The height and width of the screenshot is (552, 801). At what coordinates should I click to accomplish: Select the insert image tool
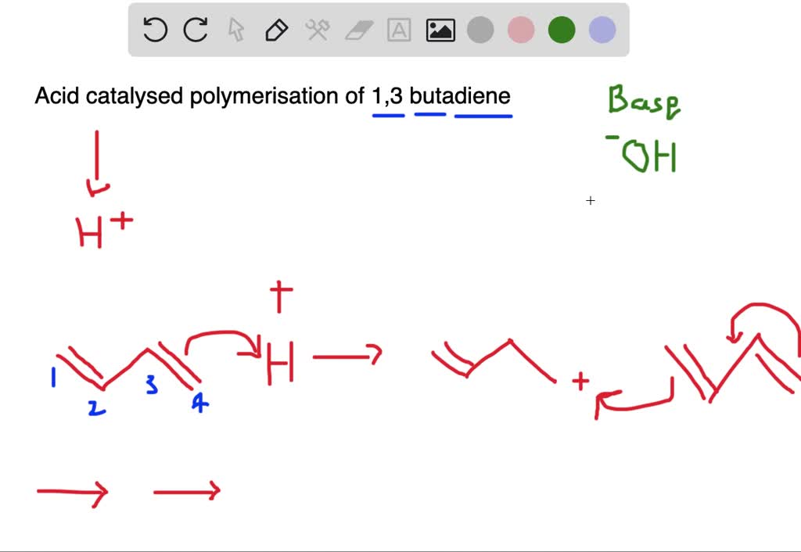click(440, 29)
